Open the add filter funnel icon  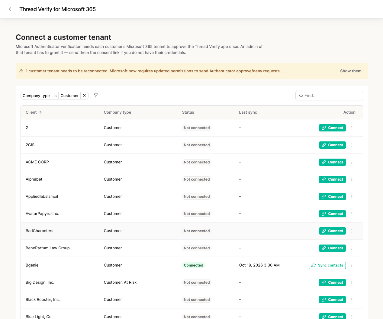[96, 96]
